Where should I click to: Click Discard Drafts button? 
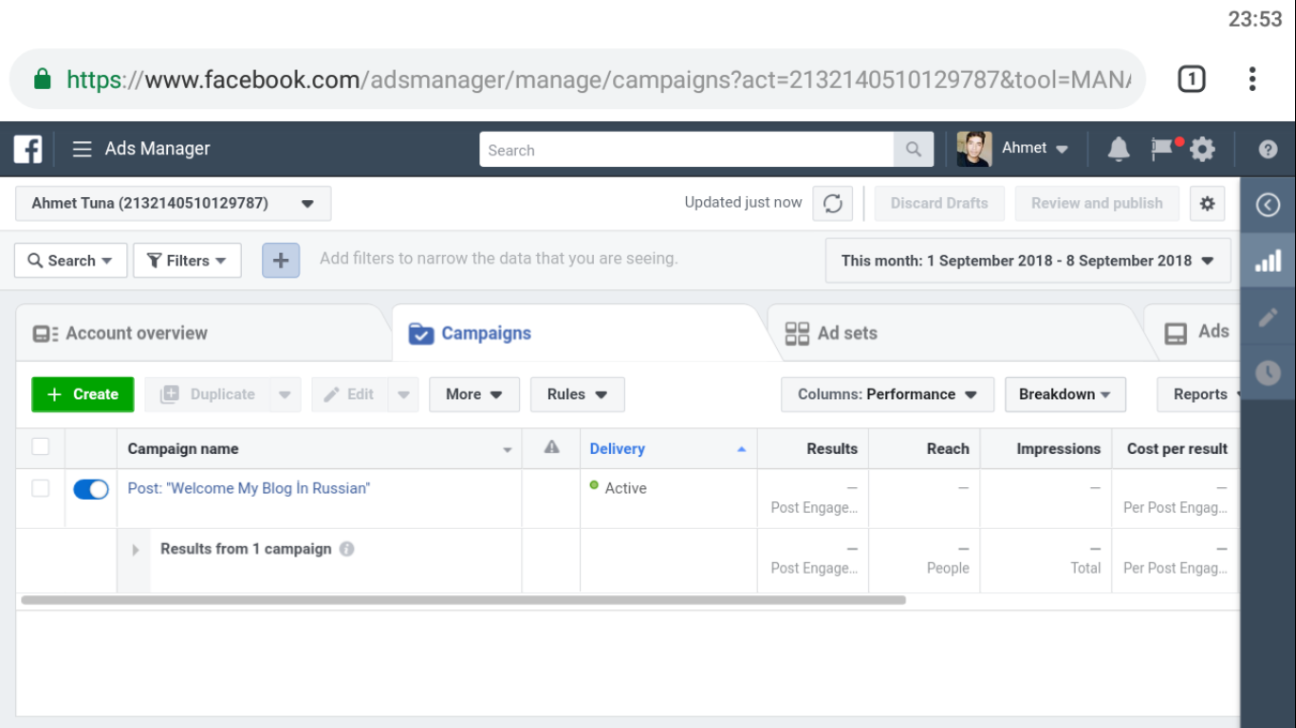(939, 203)
